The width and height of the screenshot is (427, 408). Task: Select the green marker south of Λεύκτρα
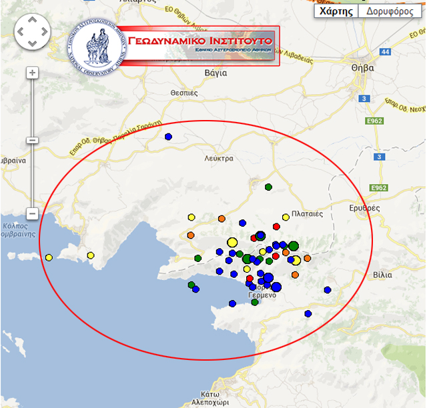268,187
